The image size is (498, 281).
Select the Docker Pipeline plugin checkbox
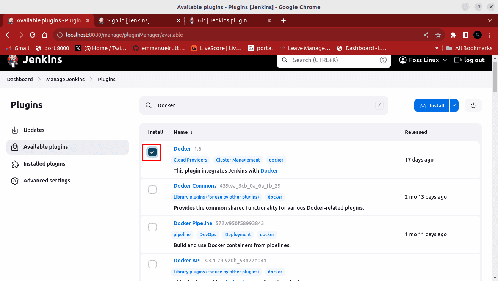tap(152, 227)
